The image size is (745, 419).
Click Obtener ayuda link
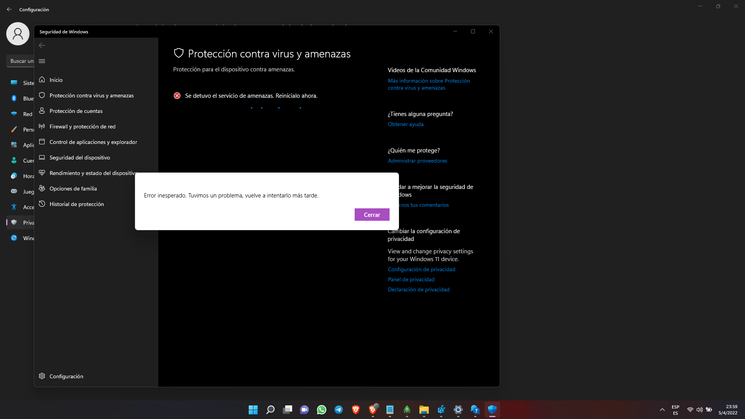(405, 124)
